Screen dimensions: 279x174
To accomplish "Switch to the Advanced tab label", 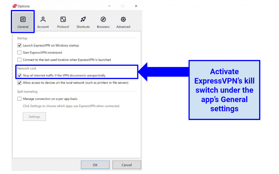I will click(x=123, y=27).
